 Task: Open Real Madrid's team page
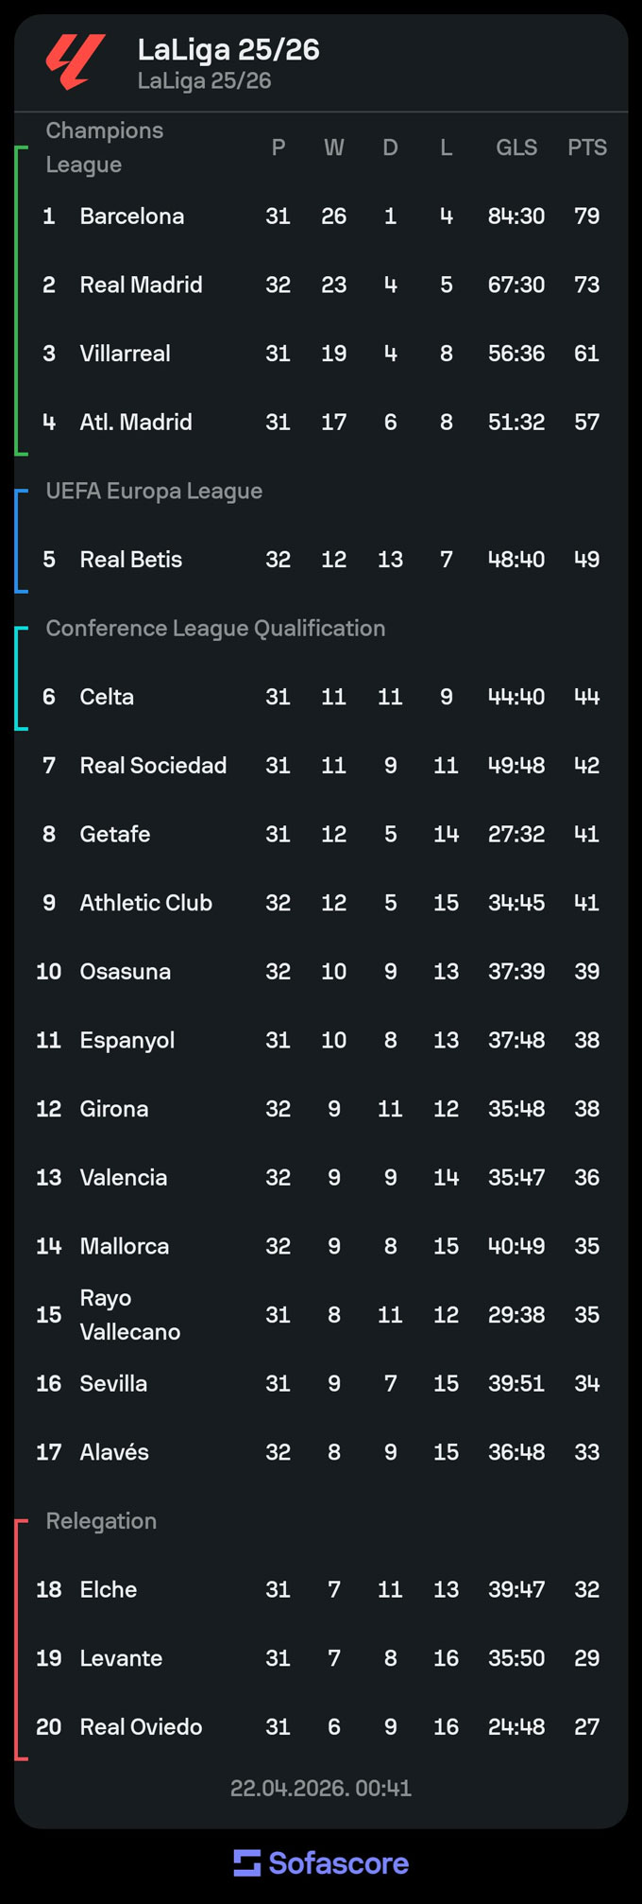(x=143, y=285)
